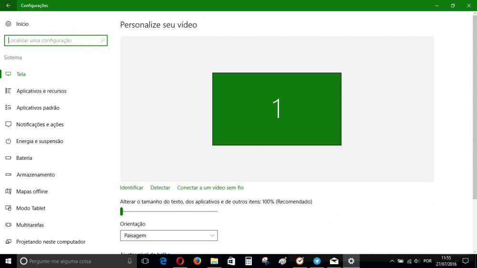This screenshot has width=477, height=268.
Task: Show hidden system tray icons chevron
Action: tap(392, 261)
